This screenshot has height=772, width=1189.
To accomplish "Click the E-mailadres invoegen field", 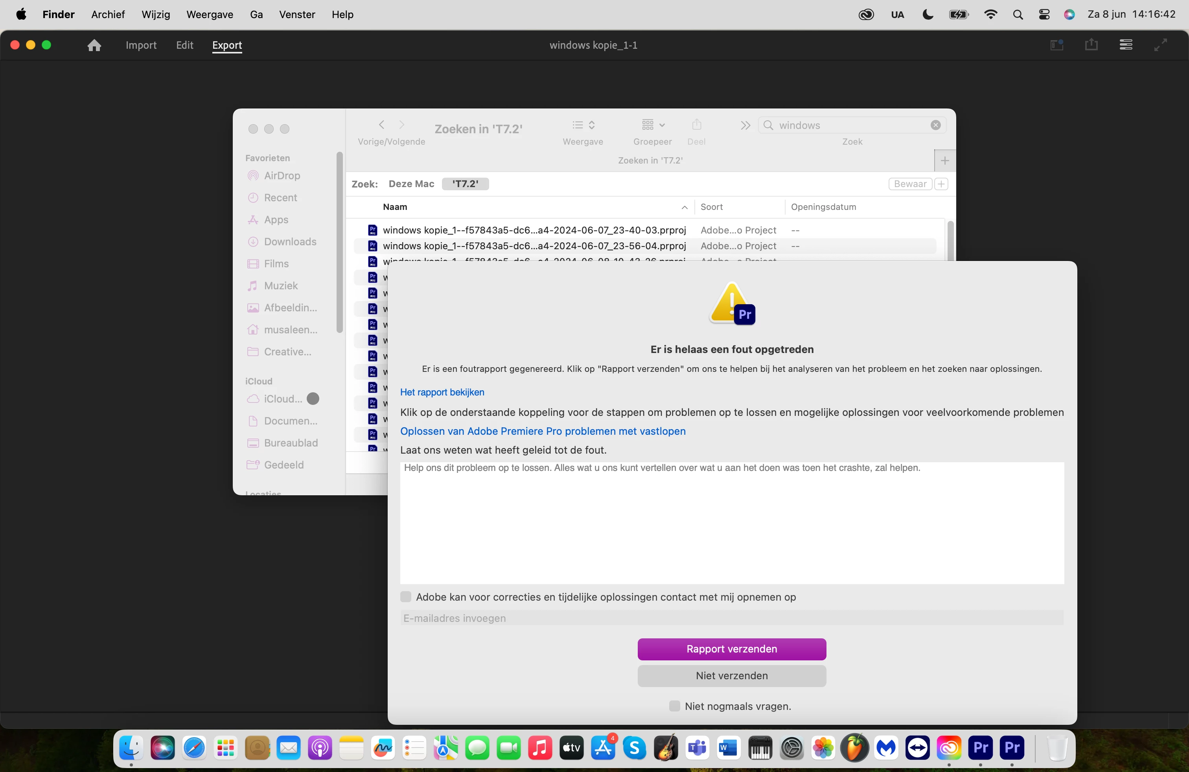I will (731, 618).
